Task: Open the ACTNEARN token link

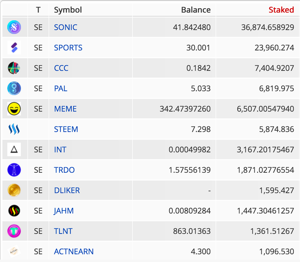Action: click(74, 251)
